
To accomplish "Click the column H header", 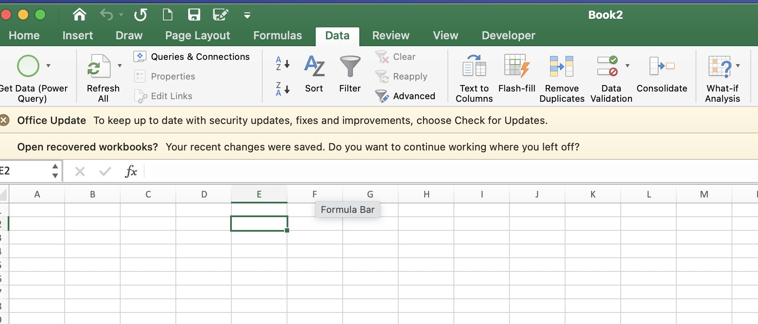I will [x=426, y=194].
